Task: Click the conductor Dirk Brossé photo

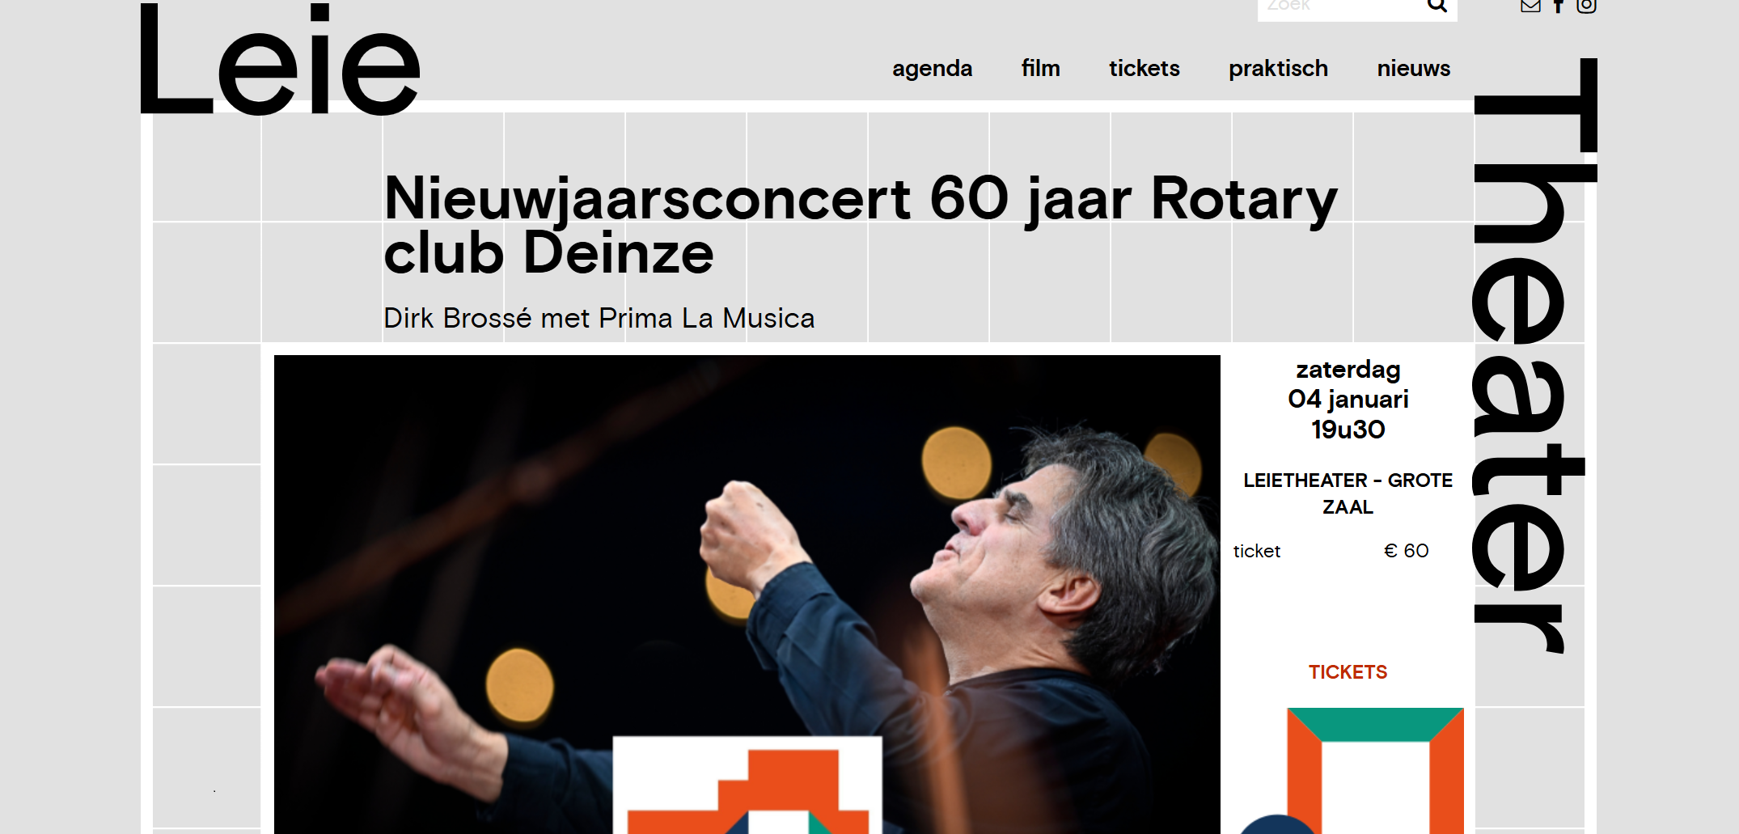Action: point(747,595)
